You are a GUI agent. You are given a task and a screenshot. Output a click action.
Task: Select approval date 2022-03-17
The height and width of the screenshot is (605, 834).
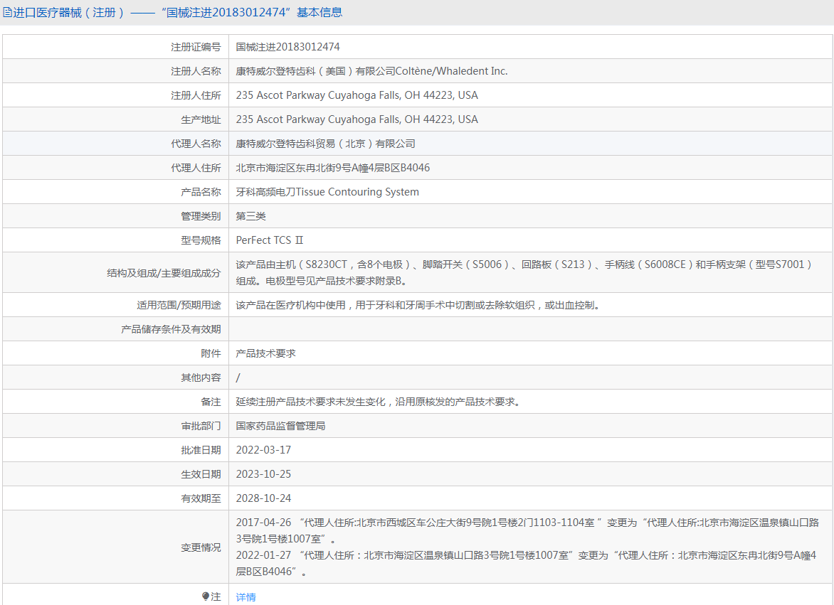(263, 450)
